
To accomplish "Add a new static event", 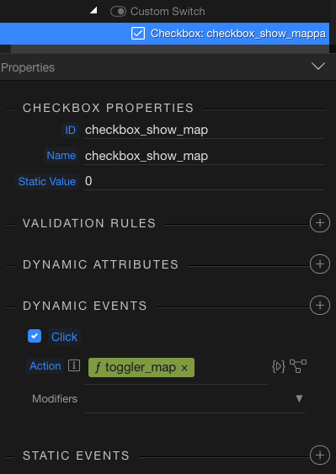I will point(320,455).
